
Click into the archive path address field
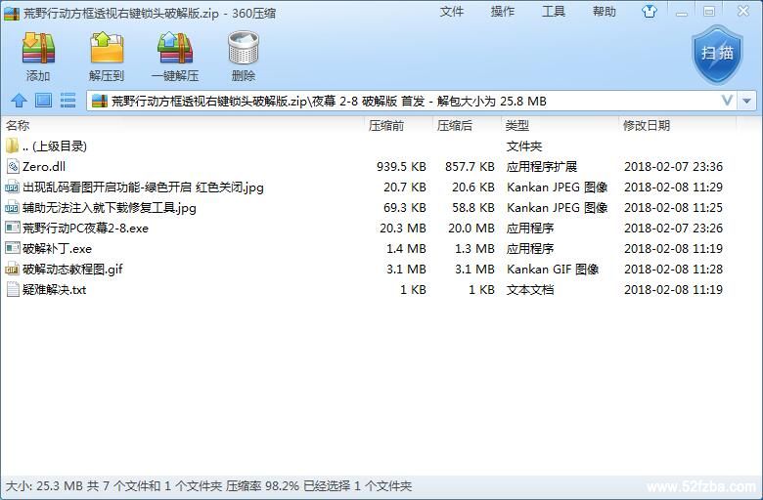(x=413, y=101)
